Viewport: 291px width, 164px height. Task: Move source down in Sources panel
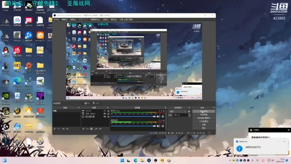click(100, 129)
